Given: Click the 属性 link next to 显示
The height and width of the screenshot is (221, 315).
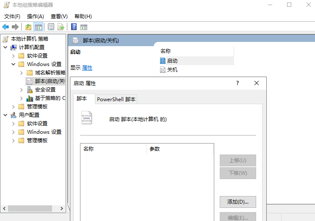Looking at the screenshot, I should coord(87,68).
